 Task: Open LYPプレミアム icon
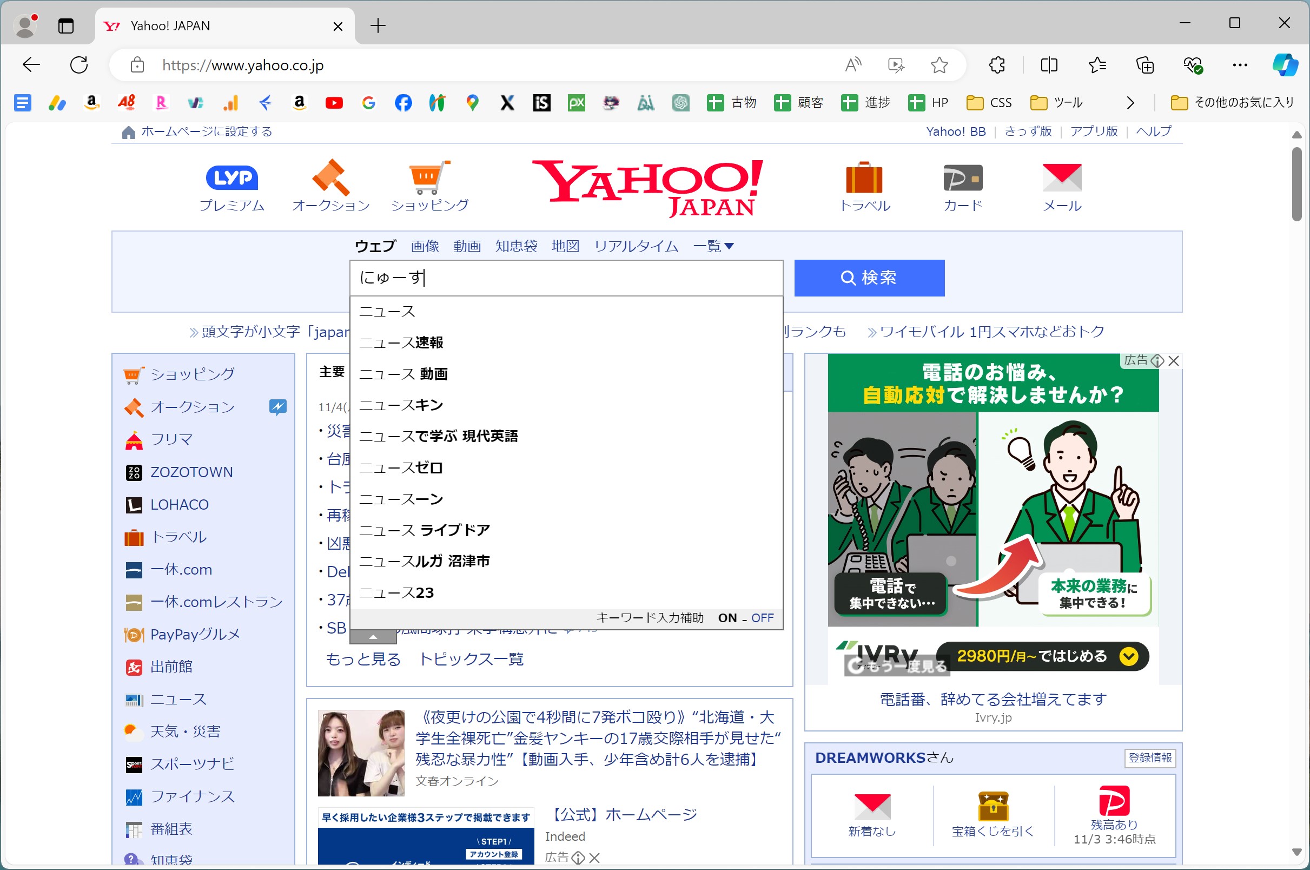pos(231,183)
